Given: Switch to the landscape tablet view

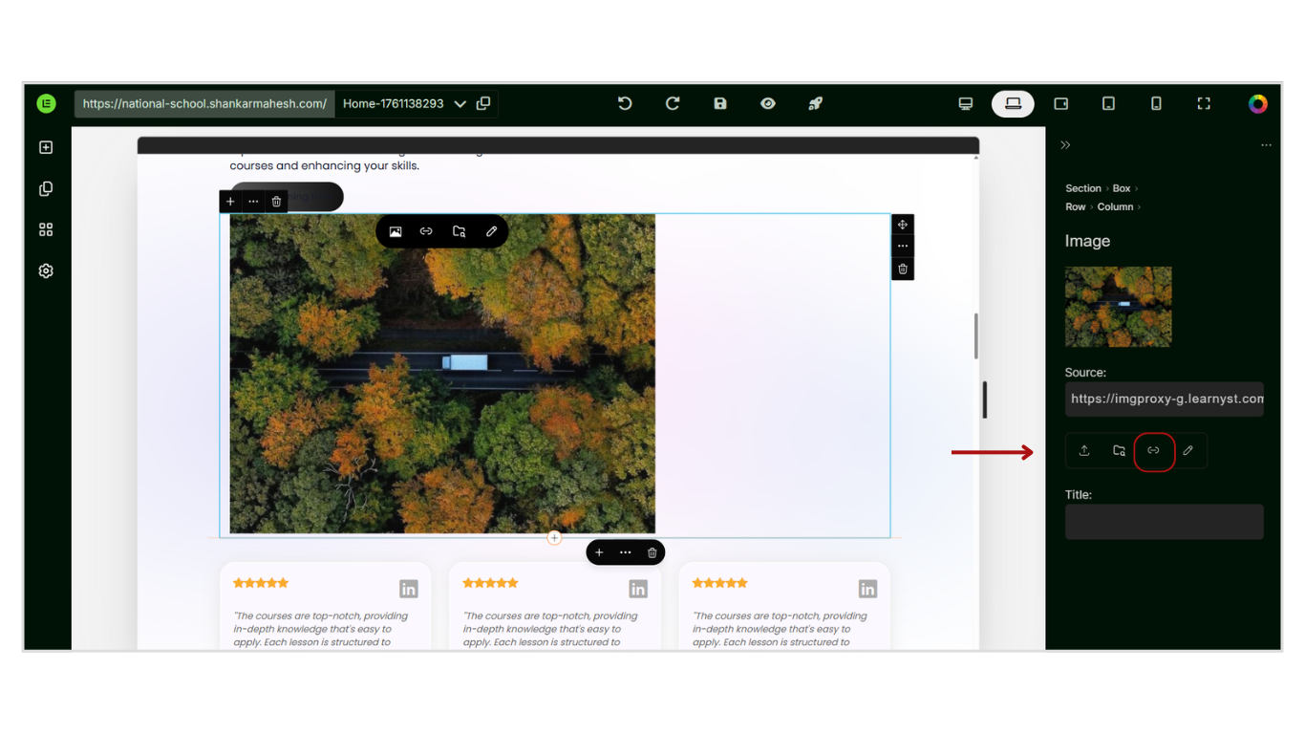Looking at the screenshot, I should point(1061,103).
